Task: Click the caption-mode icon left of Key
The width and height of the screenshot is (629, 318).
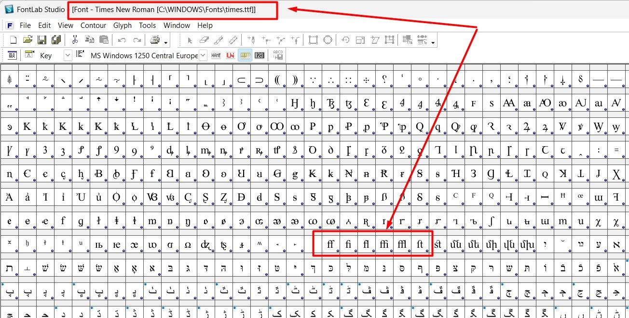Action: [x=29, y=55]
